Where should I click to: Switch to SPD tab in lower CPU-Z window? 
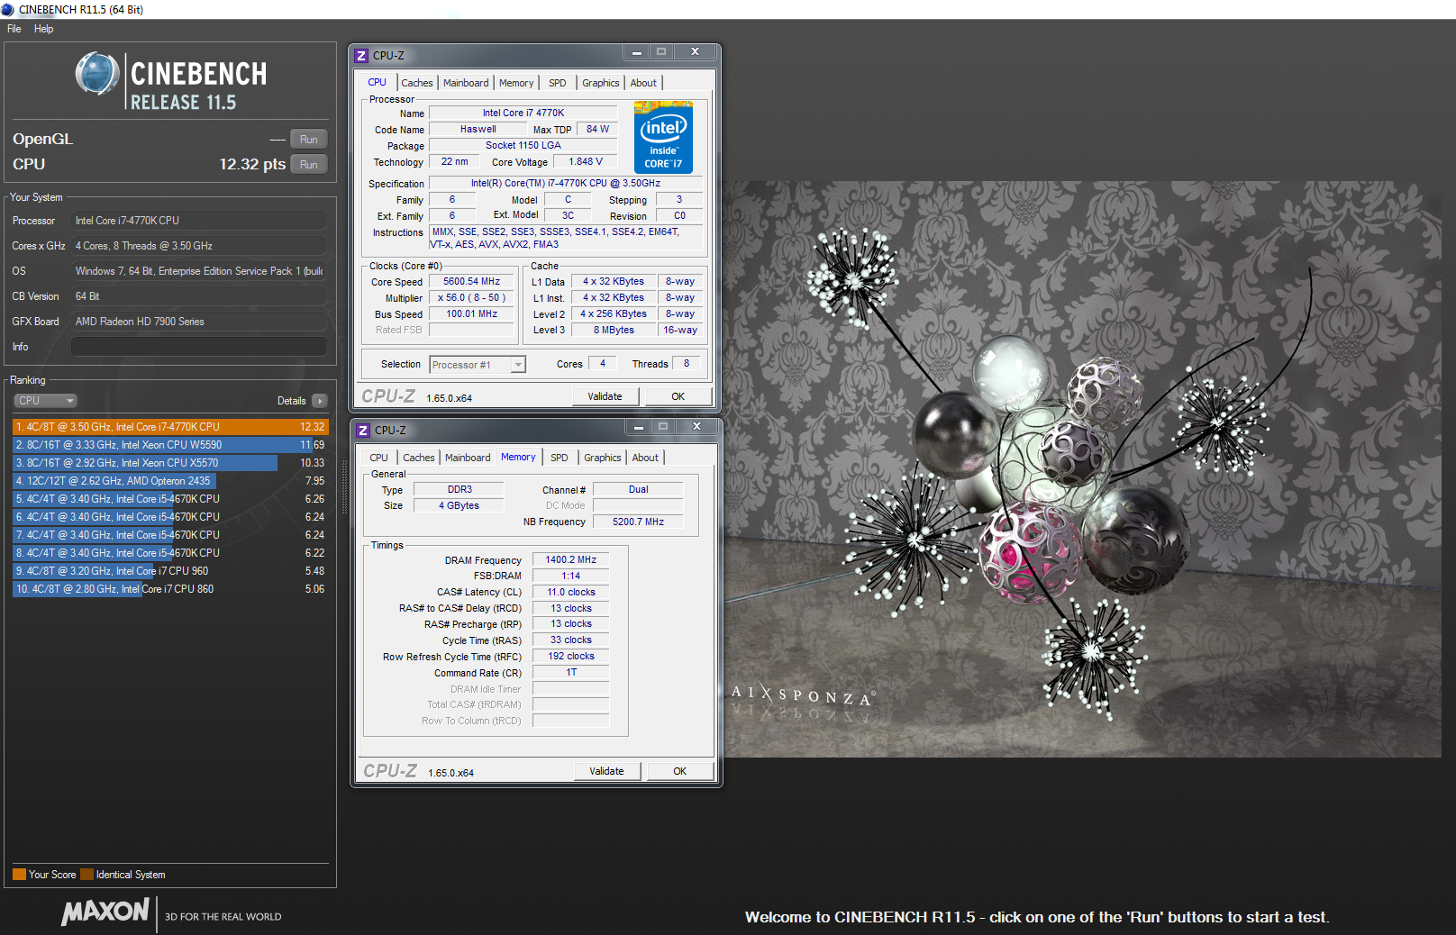point(560,458)
